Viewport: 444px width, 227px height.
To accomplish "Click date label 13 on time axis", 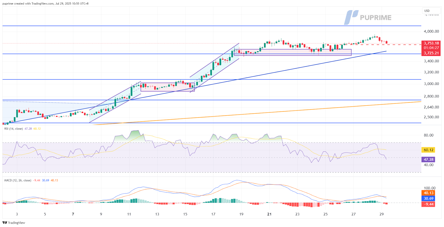I will (x=157, y=214).
